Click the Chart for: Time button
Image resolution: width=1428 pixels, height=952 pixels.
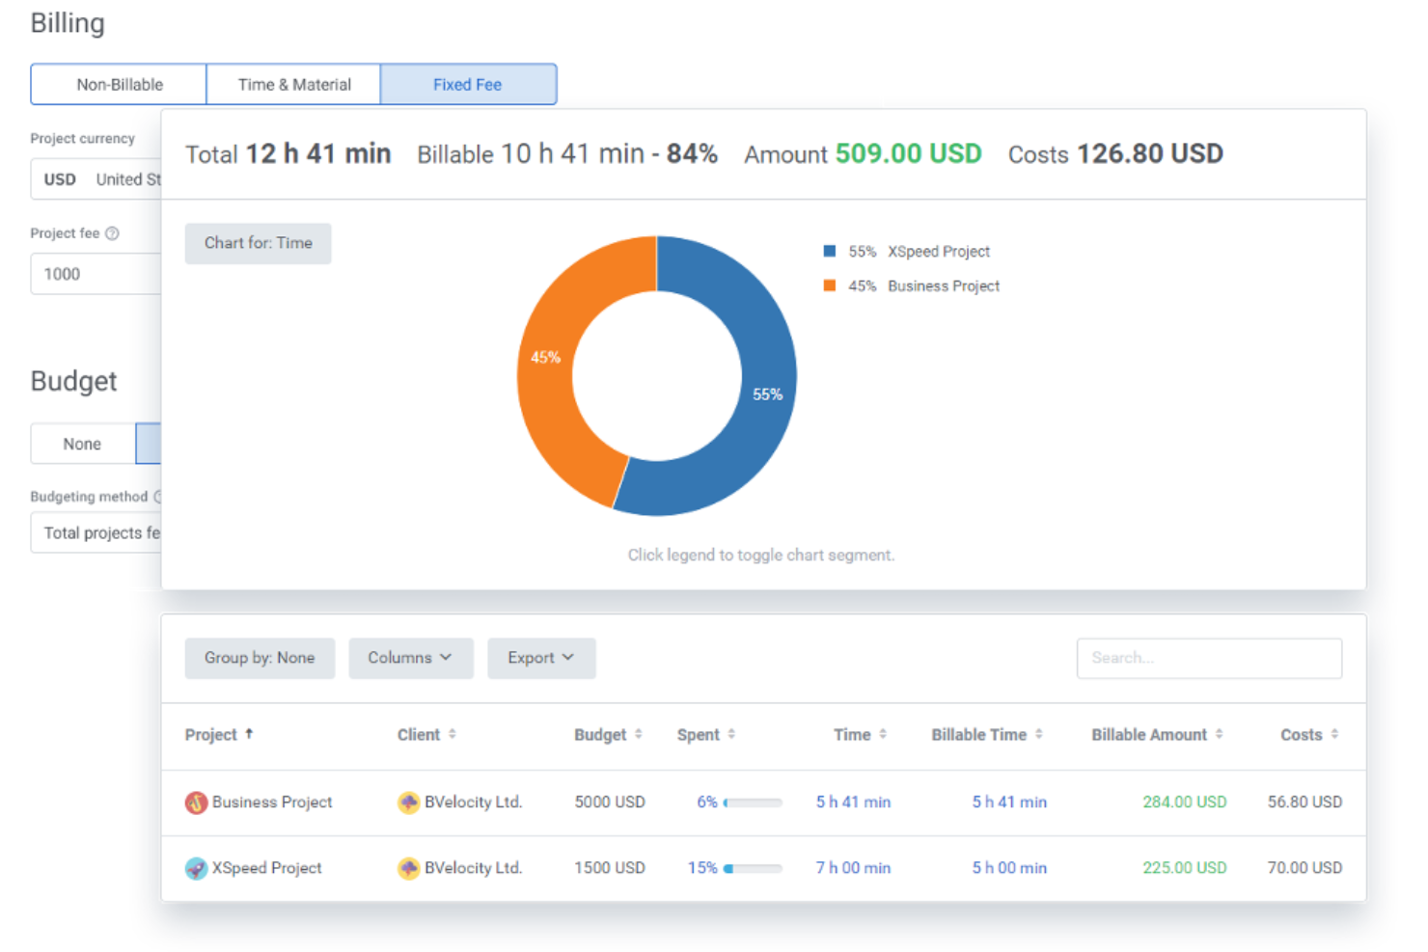point(258,243)
